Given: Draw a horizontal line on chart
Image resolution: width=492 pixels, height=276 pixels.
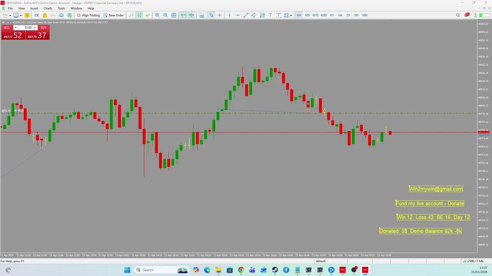Looking at the screenshot, I should click(x=238, y=15).
